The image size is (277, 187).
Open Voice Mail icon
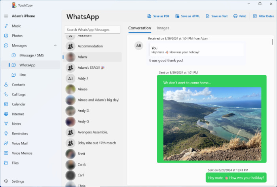(x=6, y=143)
